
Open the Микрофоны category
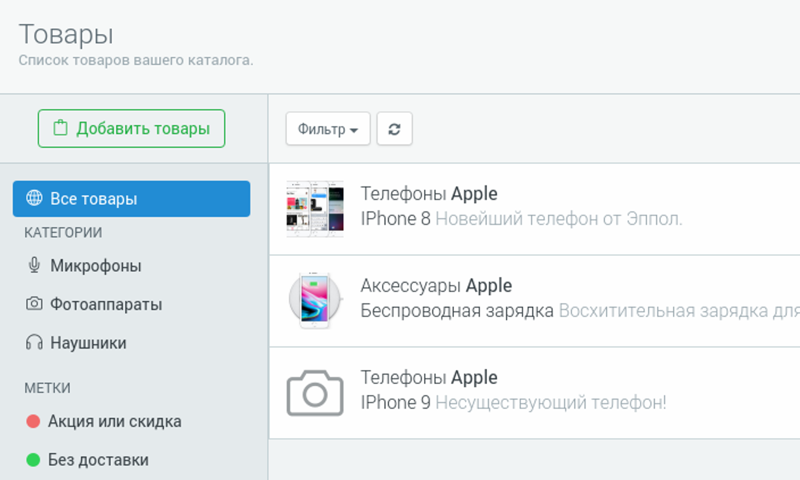[x=95, y=266]
